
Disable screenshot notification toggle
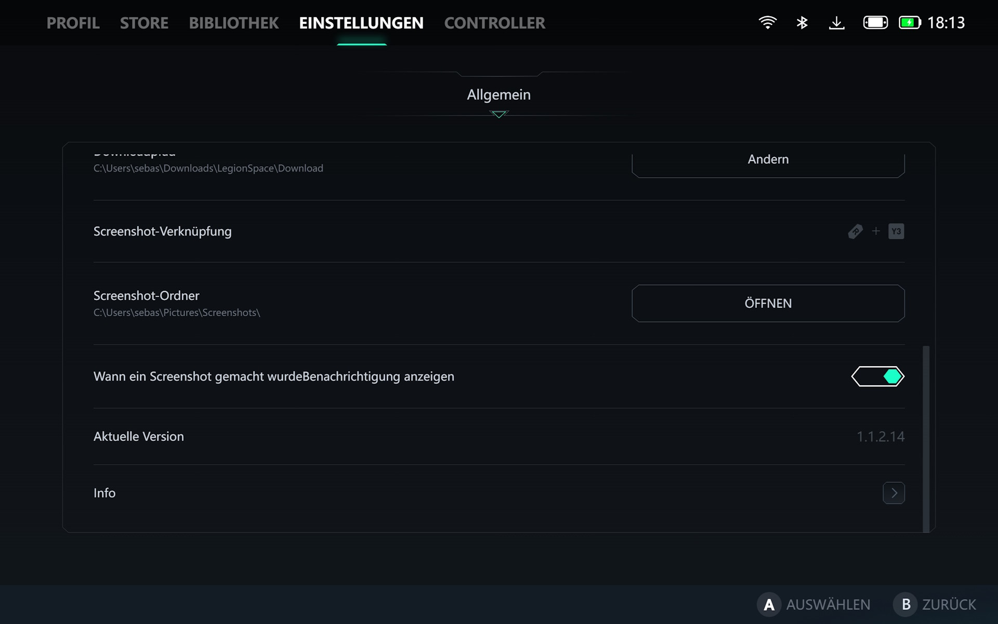coord(878,376)
